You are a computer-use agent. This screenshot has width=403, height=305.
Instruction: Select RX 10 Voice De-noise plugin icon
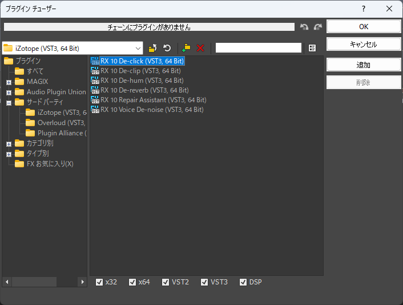[x=95, y=110]
